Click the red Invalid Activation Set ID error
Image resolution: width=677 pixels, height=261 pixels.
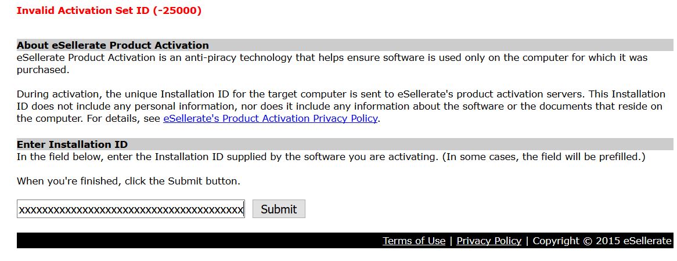tap(109, 10)
